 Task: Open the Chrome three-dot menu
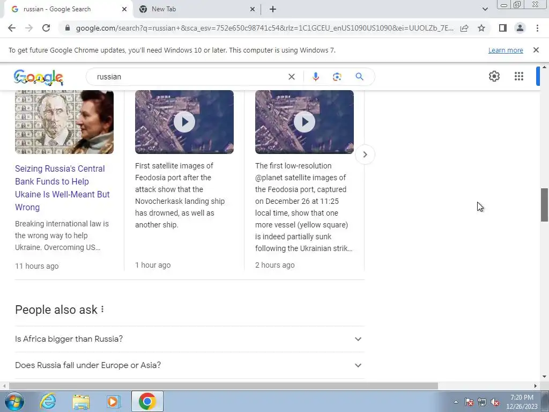(x=537, y=28)
